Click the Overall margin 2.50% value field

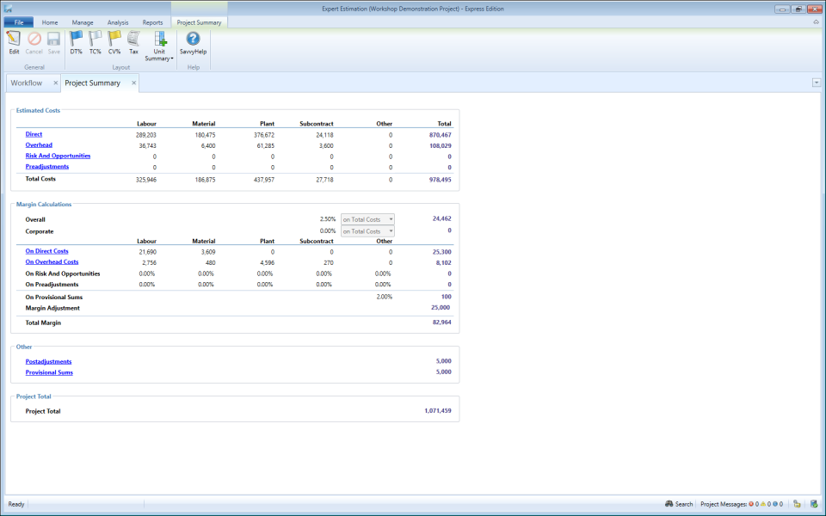tap(330, 218)
